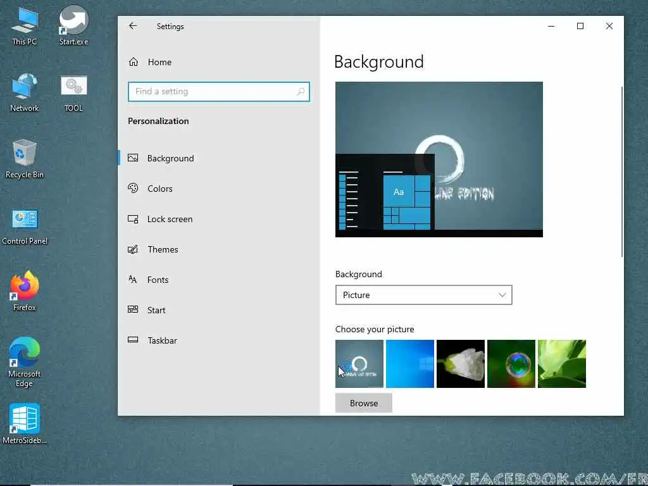Screen dimensions: 648x486
Task: Open Home in the Settings sidebar
Action: point(218,62)
